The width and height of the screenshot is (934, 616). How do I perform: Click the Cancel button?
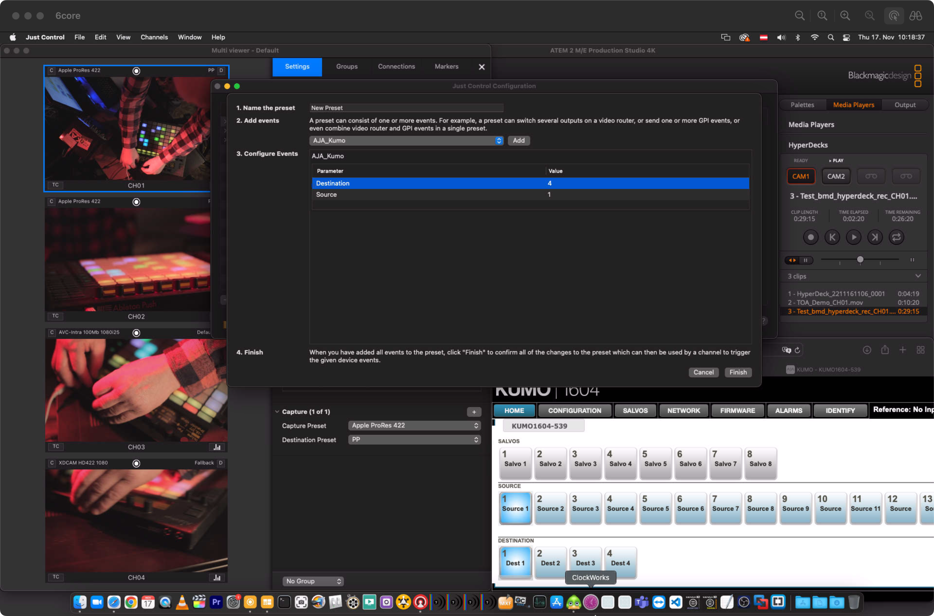point(703,372)
